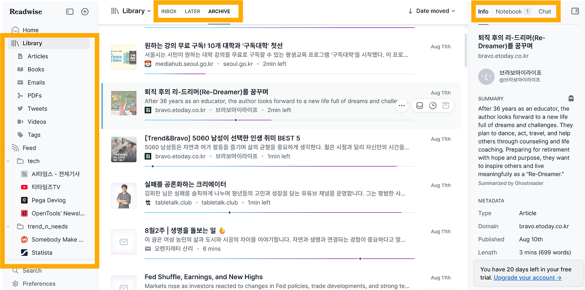Click the Type value Article
This screenshot has width=585, height=290.
528,213
